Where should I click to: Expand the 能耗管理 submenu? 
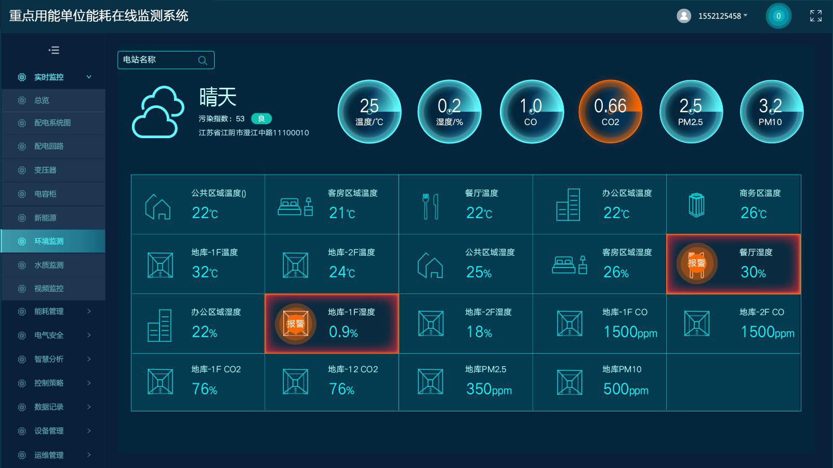pos(89,312)
